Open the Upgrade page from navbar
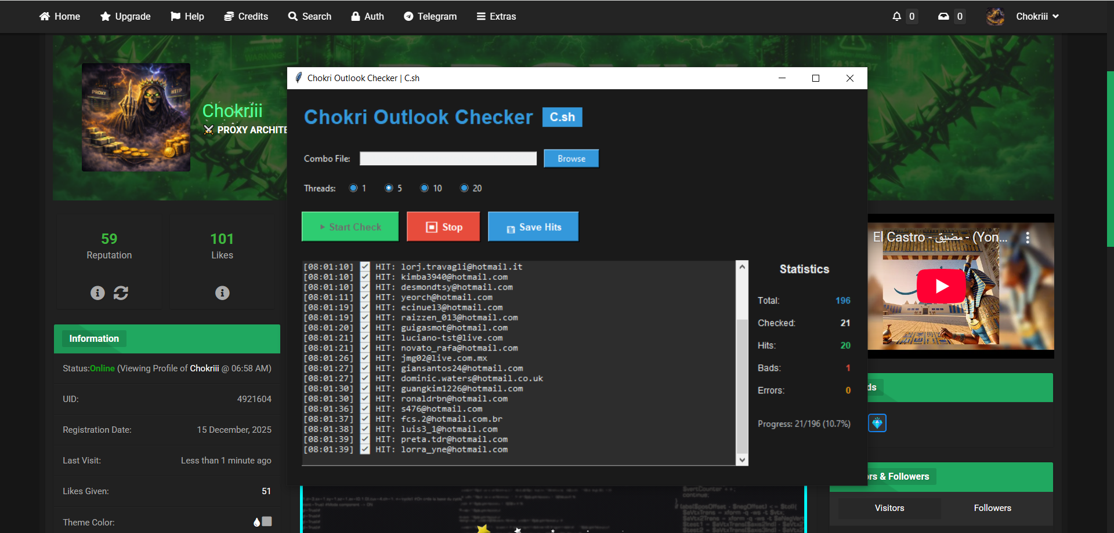 point(125,16)
